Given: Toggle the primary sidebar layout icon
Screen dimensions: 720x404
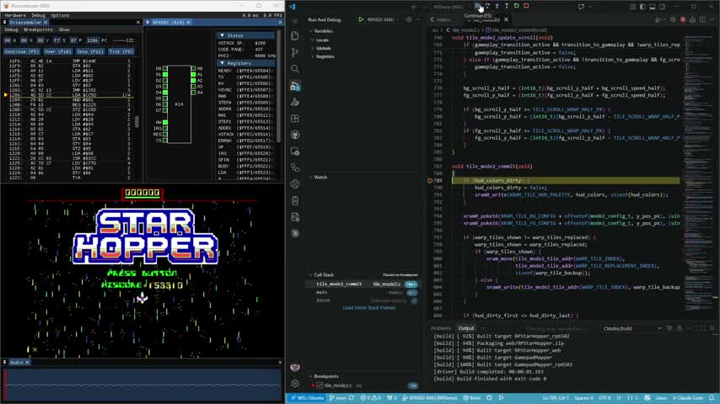Looking at the screenshot, I should pos(642,7).
